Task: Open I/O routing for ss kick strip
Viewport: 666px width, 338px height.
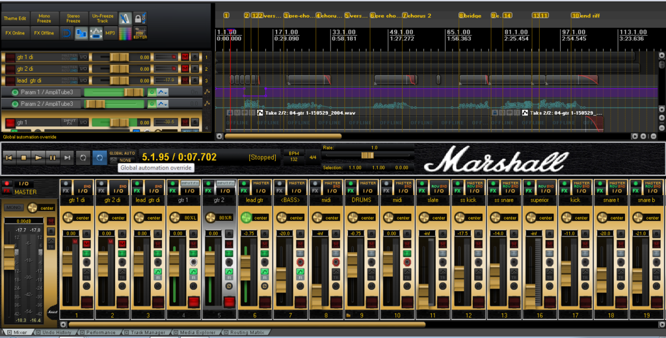Action: coord(475,190)
